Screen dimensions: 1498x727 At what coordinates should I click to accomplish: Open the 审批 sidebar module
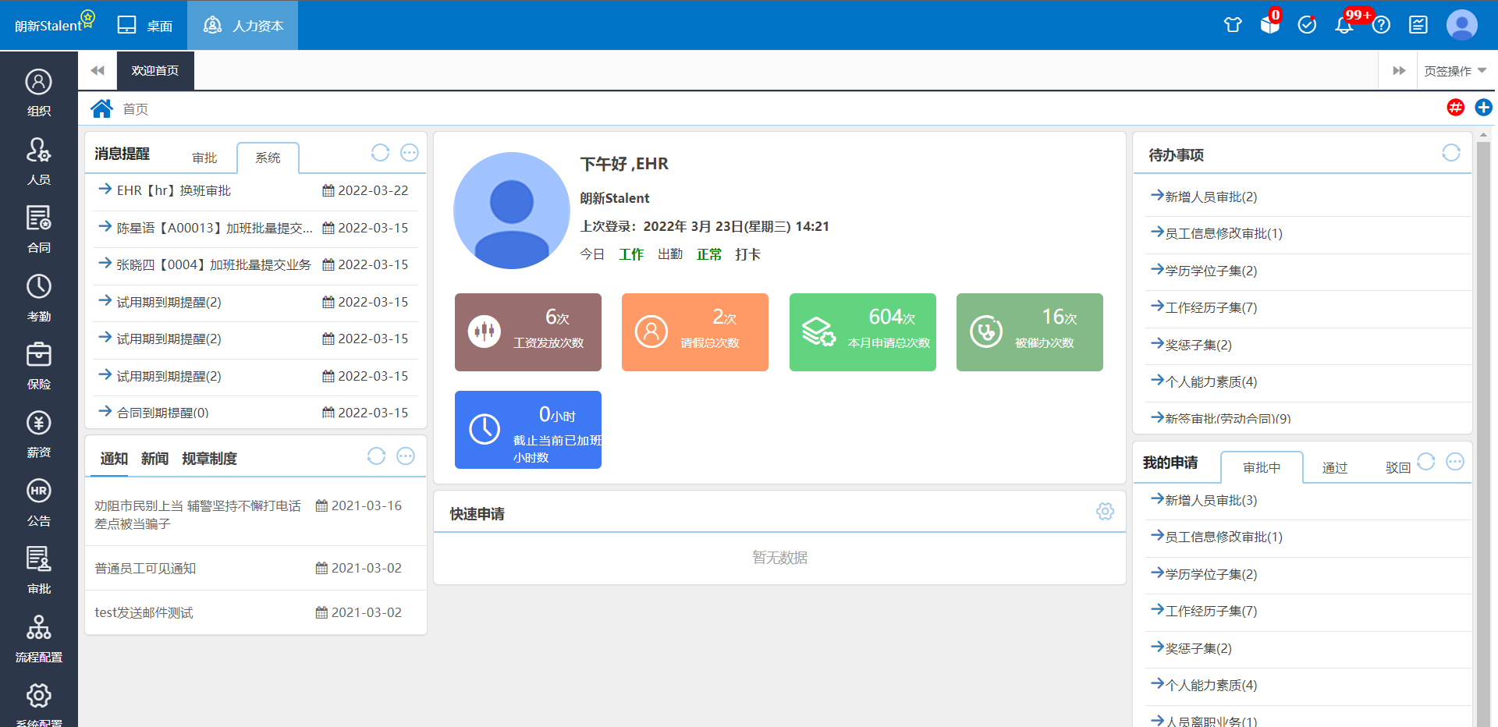pyautogui.click(x=39, y=571)
